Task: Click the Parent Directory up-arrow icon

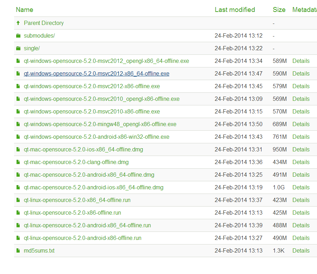Action: [x=18, y=23]
